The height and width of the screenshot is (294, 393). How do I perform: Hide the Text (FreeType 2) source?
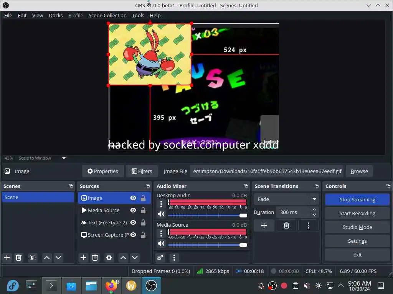click(x=133, y=222)
